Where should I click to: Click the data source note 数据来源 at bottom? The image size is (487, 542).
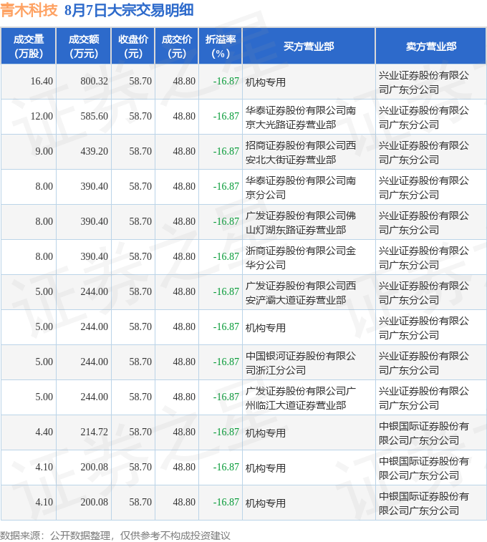(x=115, y=536)
